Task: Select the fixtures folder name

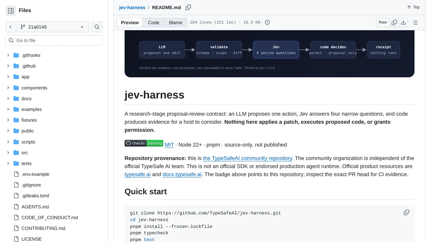Action: tap(29, 120)
